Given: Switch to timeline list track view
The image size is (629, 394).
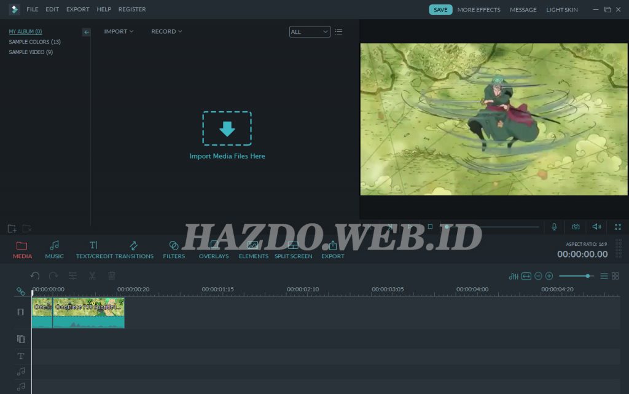Looking at the screenshot, I should tap(604, 276).
